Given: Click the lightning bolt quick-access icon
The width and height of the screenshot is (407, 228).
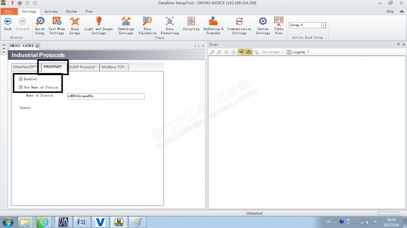Looking at the screenshot, I should [12, 3].
